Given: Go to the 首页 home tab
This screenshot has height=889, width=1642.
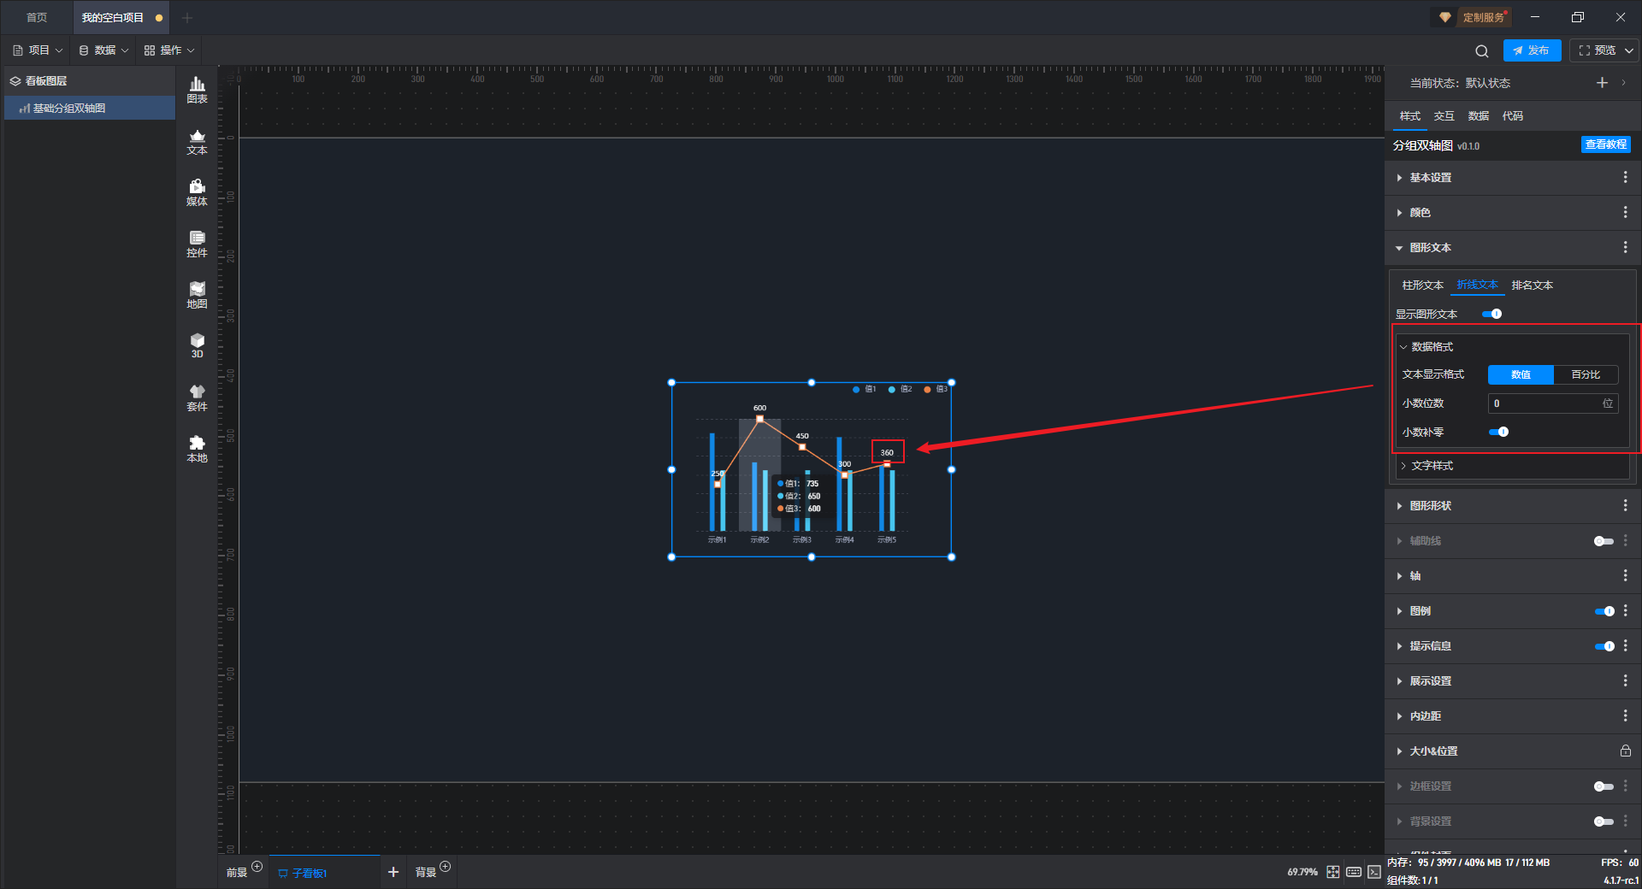Looking at the screenshot, I should click(37, 17).
